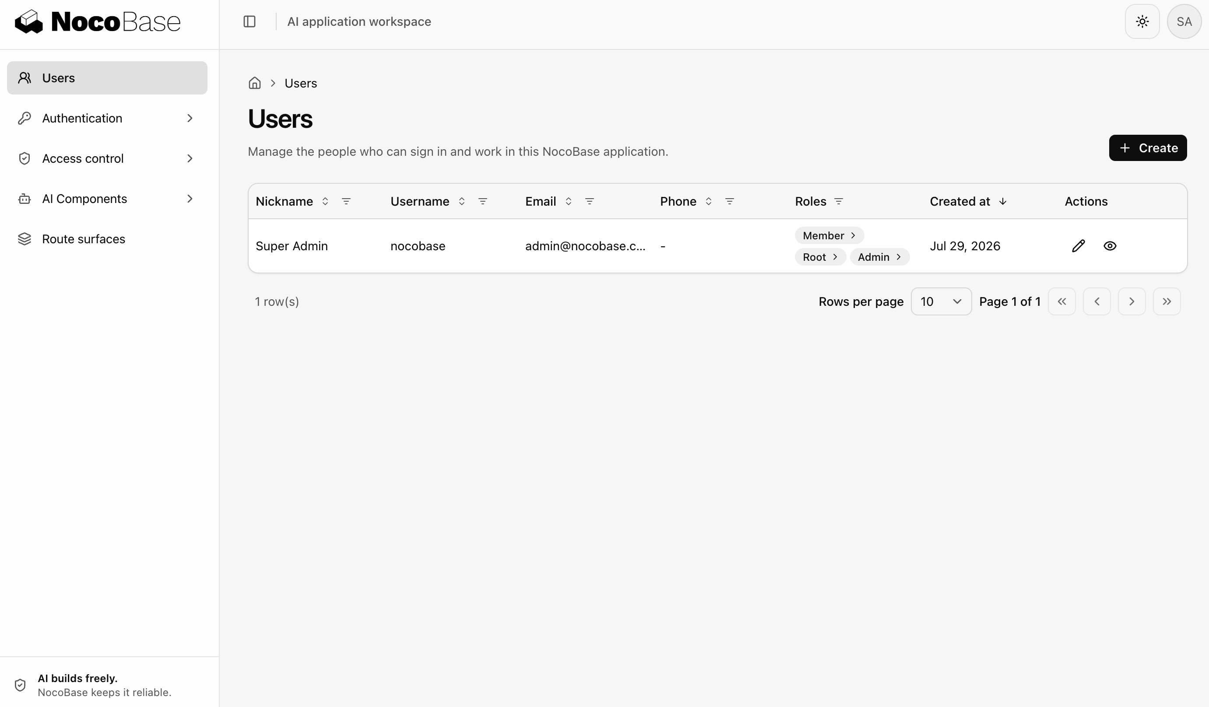The width and height of the screenshot is (1209, 707).
Task: Sort by the Phone column arrows
Action: 709,201
